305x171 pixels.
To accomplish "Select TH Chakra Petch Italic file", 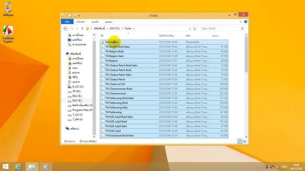I will (164, 75).
